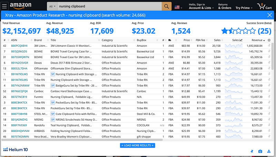The height and width of the screenshot is (157, 276).
Task: Pin the B0052L7DHA product row
Action: point(269,68)
